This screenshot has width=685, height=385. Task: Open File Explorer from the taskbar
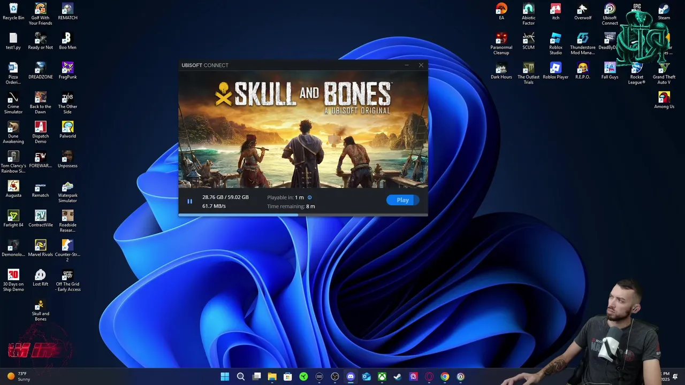click(x=272, y=376)
